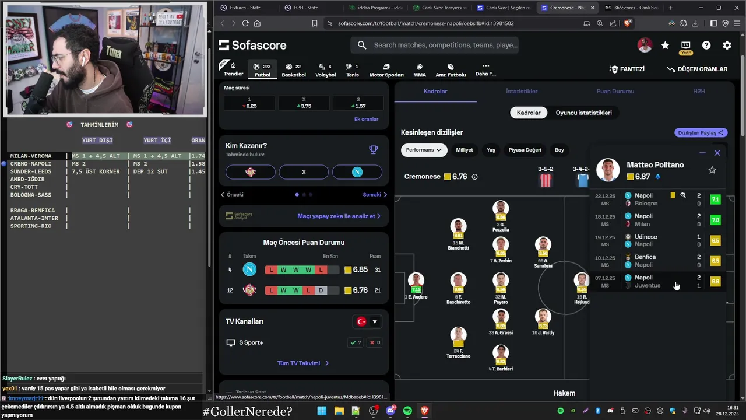746x420 pixels.
Task: Select the Futbol sport tab
Action: coord(262,69)
